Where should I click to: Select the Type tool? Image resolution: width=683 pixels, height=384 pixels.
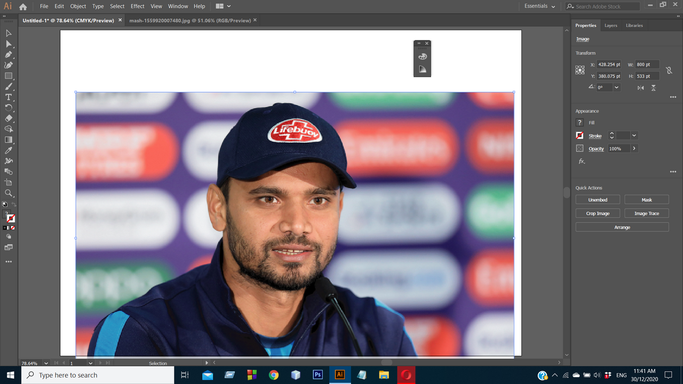tap(9, 97)
